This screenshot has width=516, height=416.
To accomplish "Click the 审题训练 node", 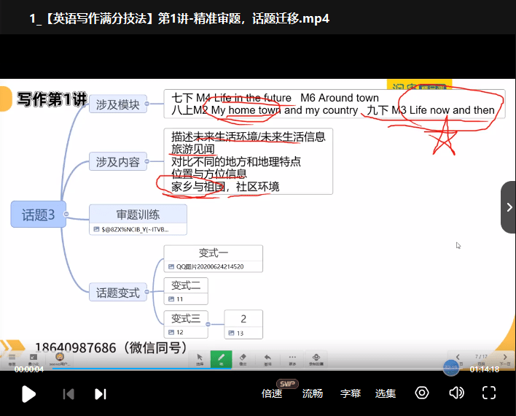I will pyautogui.click(x=138, y=215).
